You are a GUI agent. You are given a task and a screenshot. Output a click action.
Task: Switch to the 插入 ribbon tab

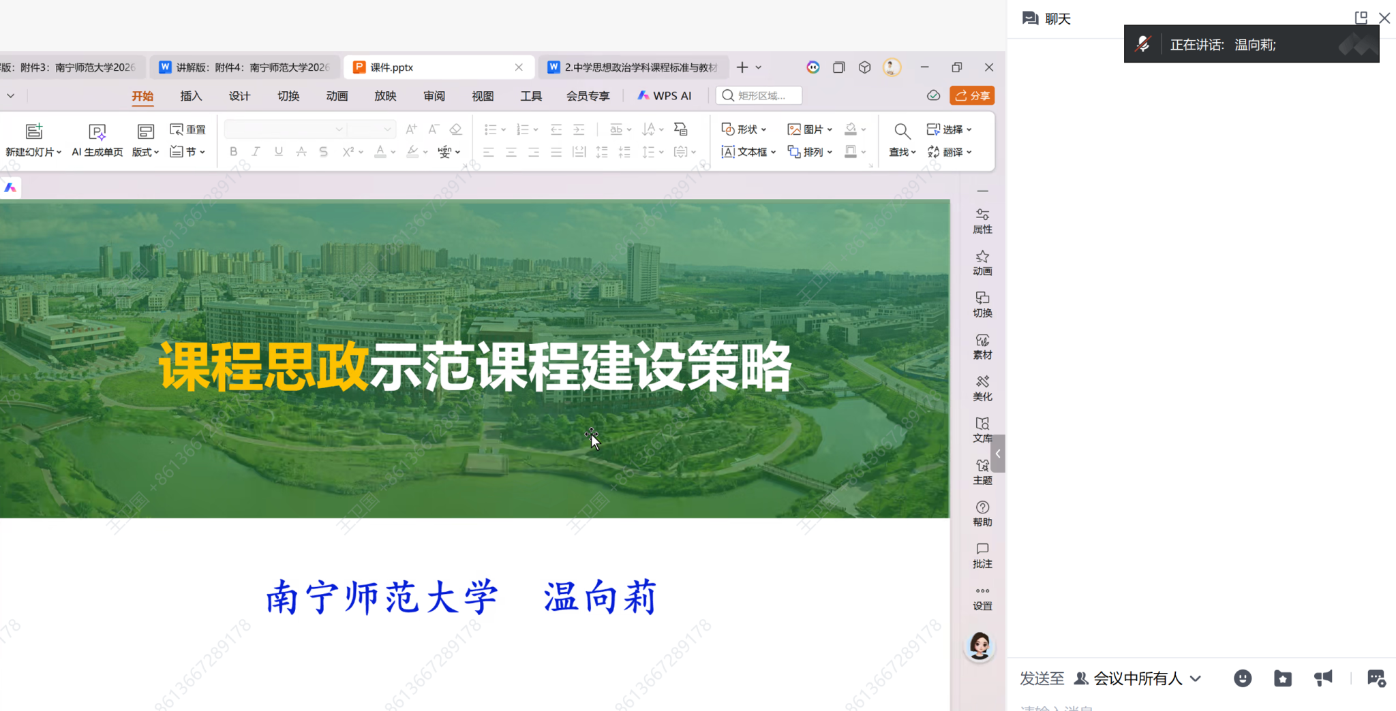click(191, 96)
